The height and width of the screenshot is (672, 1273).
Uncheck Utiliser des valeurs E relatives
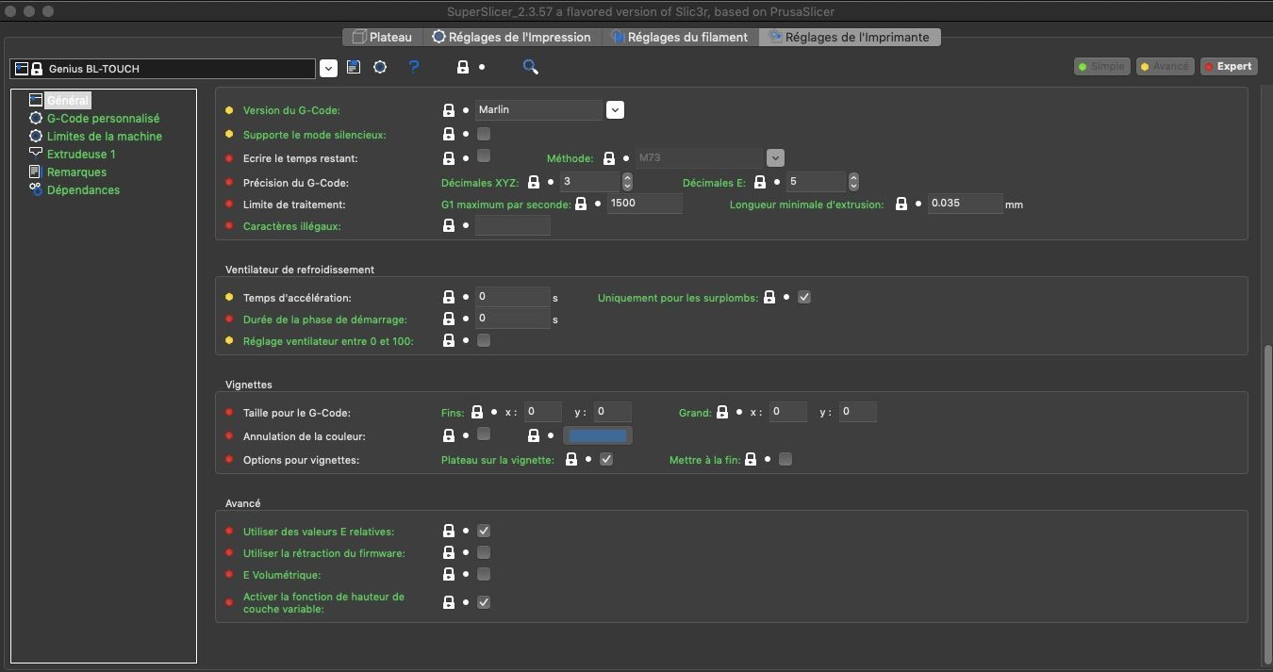click(x=484, y=531)
